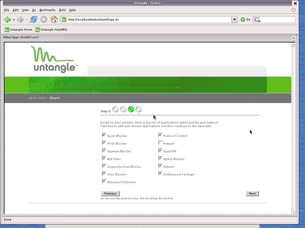Viewport: 305px width, 228px height.
Task: Select the second wizard step circle
Action: 123,109
